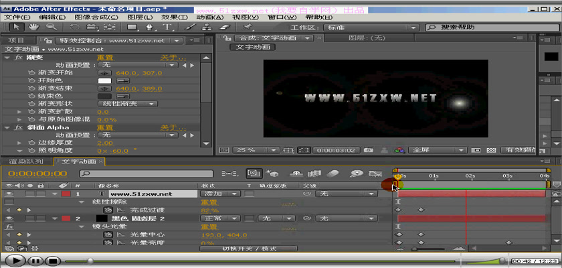Screen dimensions: 562x268
Task: Open show channel RGB icon
Action: point(399,150)
